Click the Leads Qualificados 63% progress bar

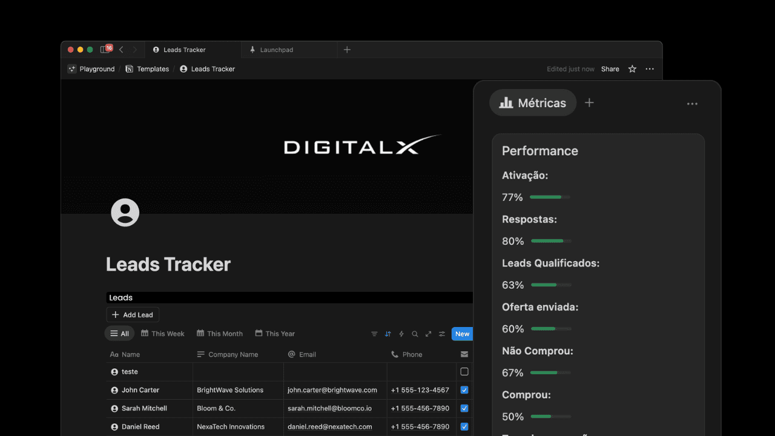click(x=551, y=285)
